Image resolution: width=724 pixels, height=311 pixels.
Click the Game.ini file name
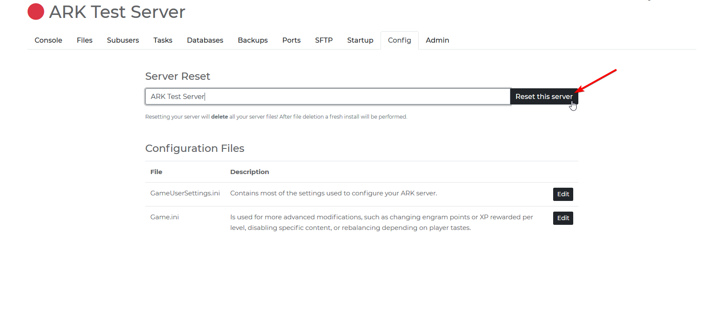pos(164,217)
